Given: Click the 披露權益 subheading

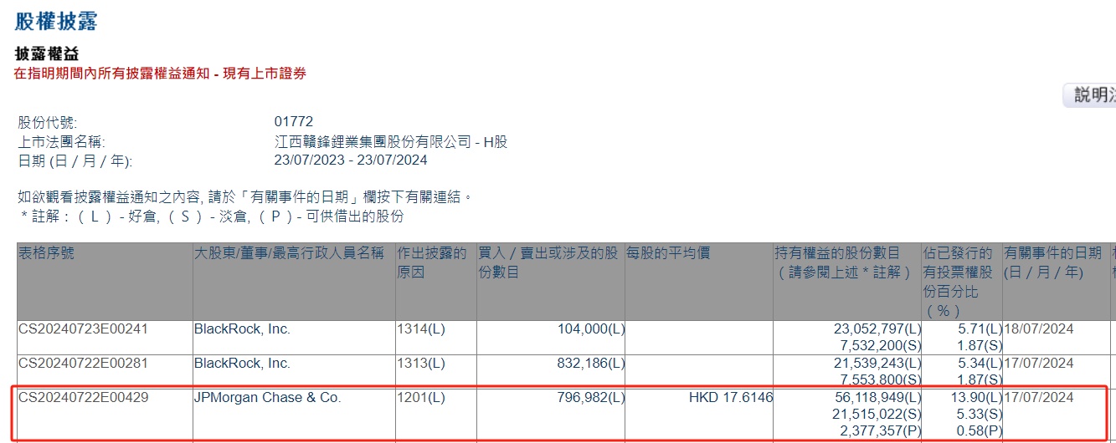Looking at the screenshot, I should tap(47, 54).
